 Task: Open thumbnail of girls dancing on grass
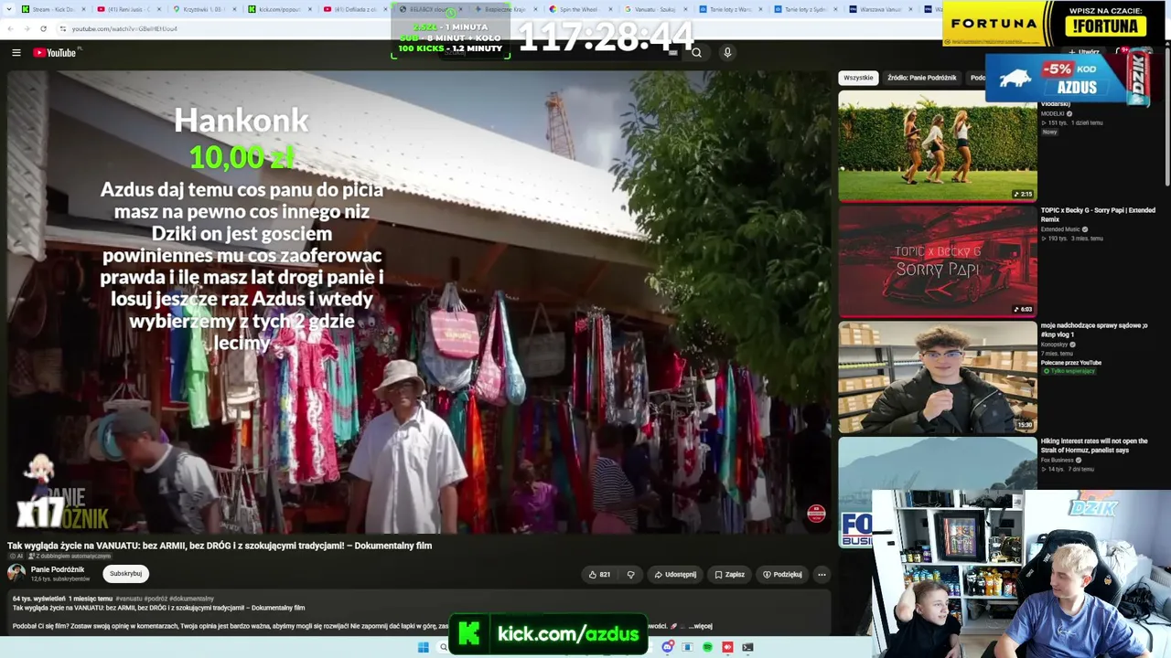(x=938, y=145)
